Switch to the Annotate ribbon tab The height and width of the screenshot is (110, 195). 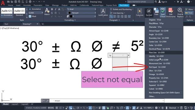coord(27,5)
